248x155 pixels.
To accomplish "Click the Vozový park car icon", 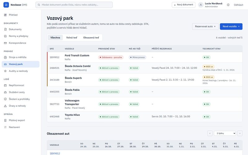I will (5, 64).
